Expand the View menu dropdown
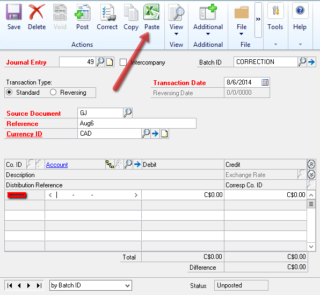The height and width of the screenshot is (295, 320). pyautogui.click(x=176, y=30)
